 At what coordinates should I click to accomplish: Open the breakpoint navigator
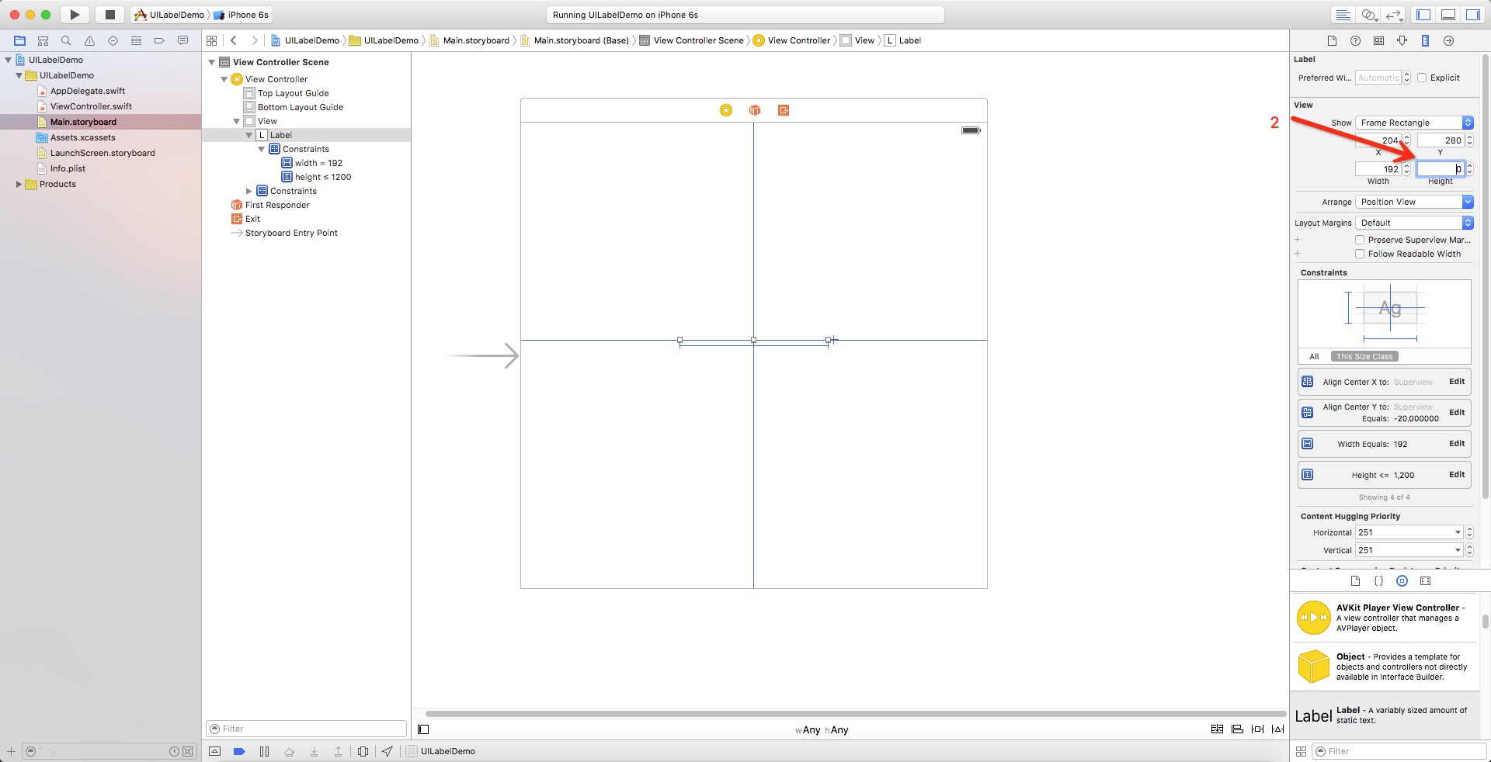click(x=159, y=40)
